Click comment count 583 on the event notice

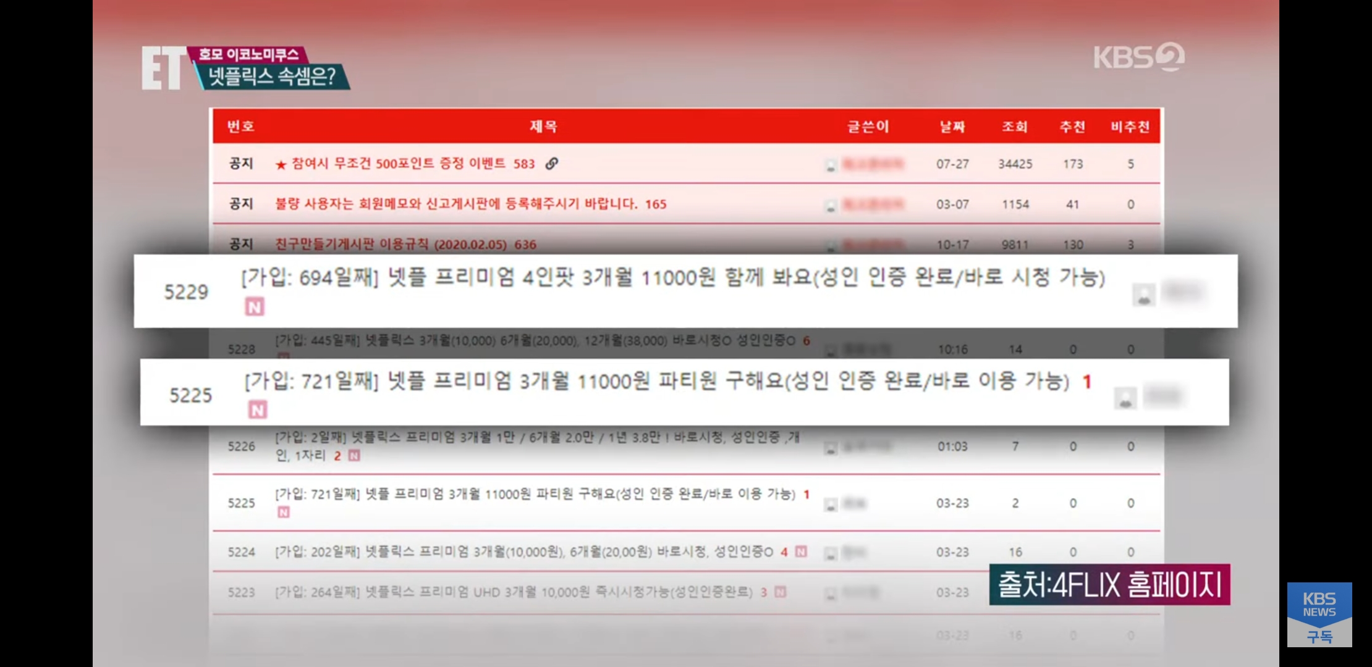tap(524, 164)
